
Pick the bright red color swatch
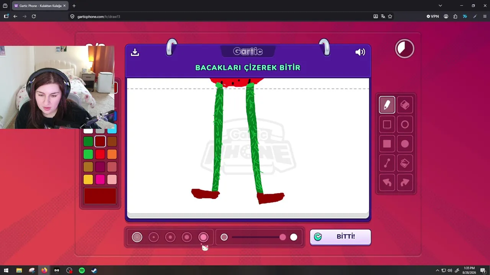[x=100, y=154]
